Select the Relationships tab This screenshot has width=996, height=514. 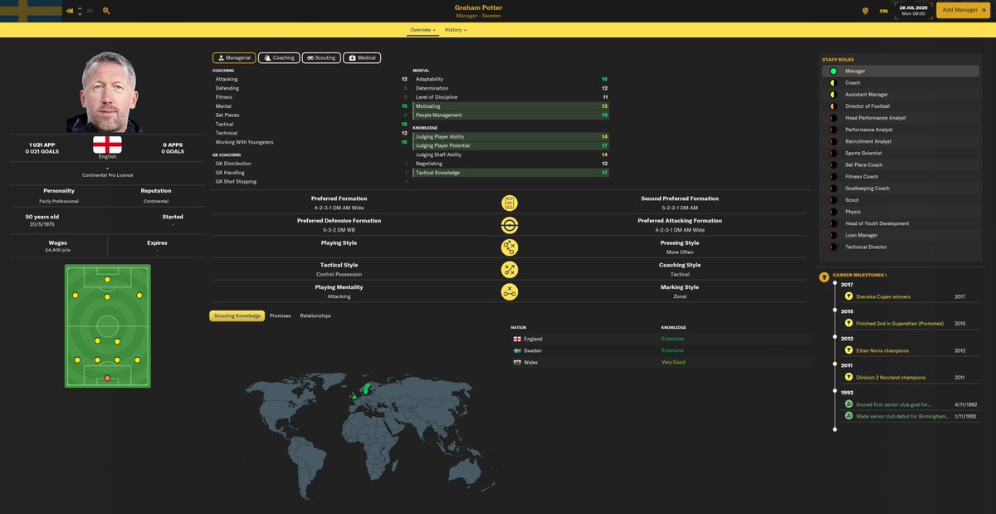[315, 316]
